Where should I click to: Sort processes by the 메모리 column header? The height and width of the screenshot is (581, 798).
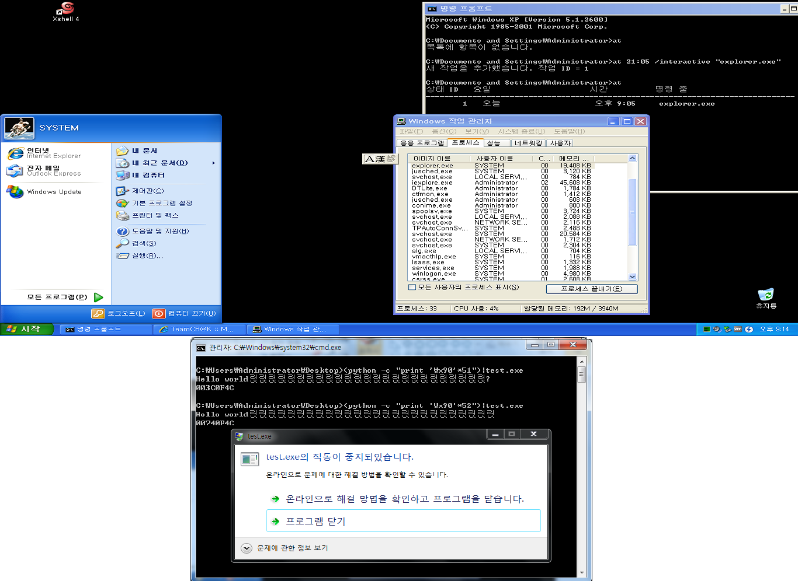tap(574, 158)
